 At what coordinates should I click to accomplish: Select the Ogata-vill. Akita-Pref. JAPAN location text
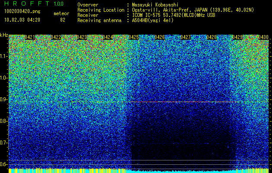coord(193,10)
